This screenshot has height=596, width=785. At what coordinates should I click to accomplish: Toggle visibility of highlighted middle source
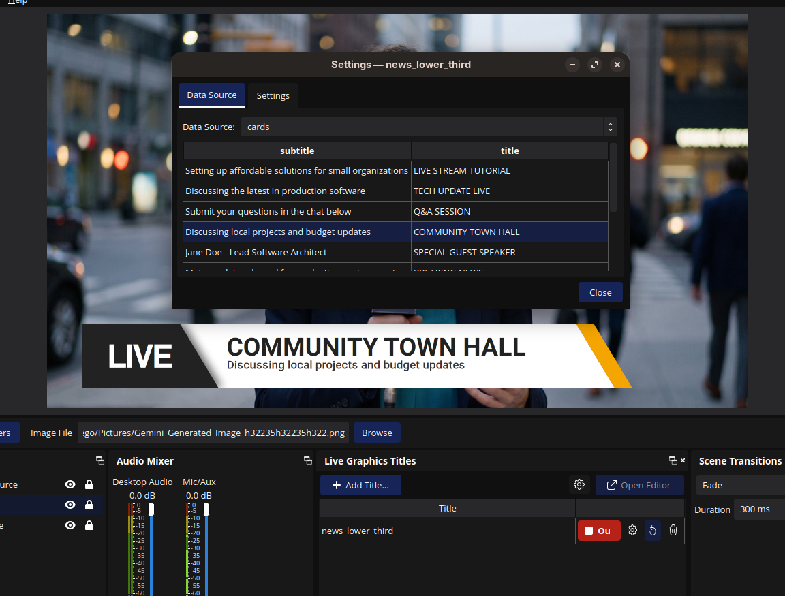(70, 505)
